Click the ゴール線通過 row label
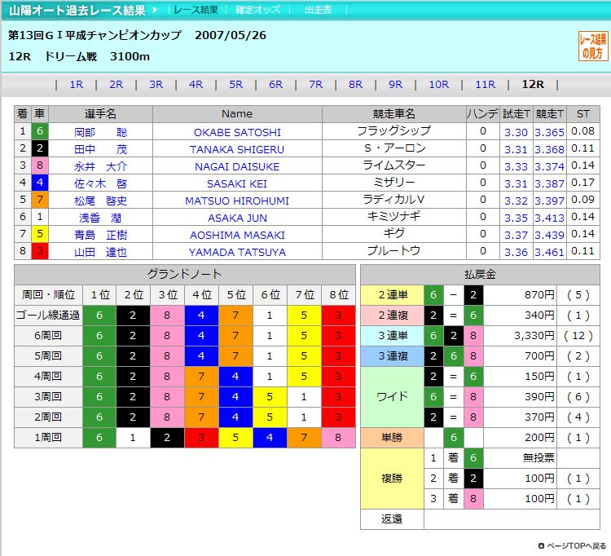Screen dimensions: 611x556 pos(48,316)
